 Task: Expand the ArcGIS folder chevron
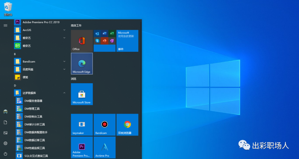coord(64,30)
